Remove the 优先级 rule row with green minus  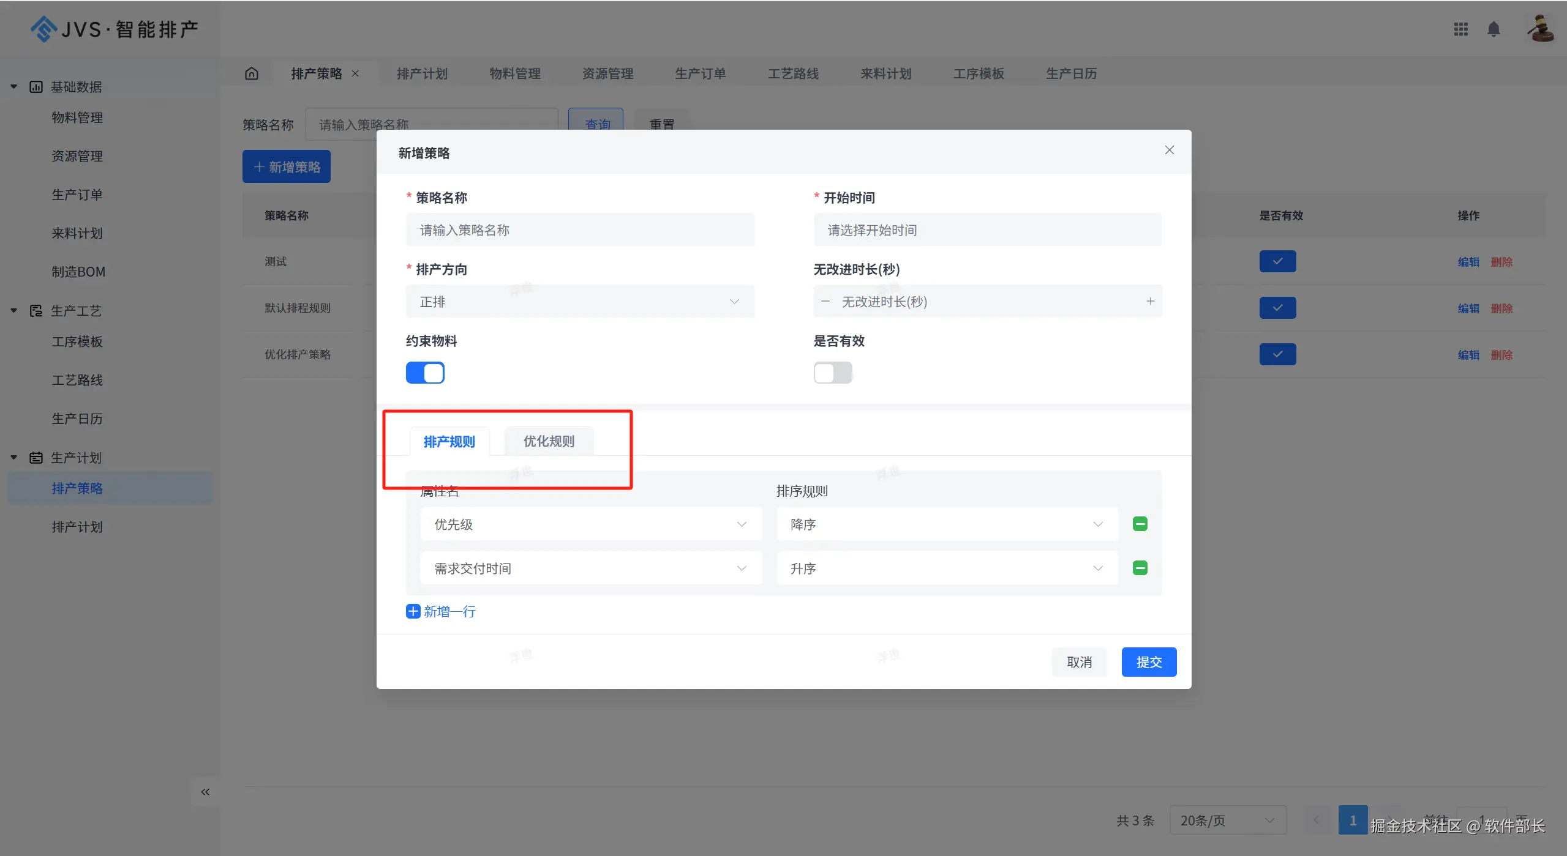click(1140, 524)
